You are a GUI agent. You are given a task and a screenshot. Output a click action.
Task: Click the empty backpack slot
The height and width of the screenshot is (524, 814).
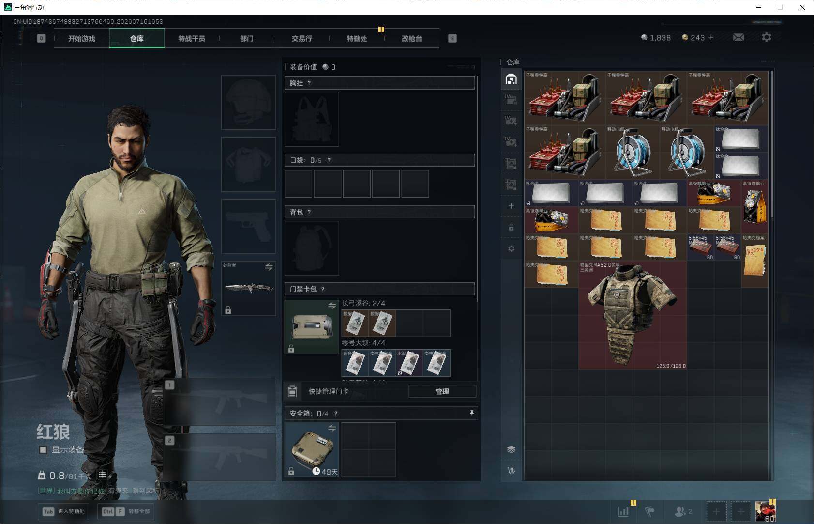pos(312,248)
